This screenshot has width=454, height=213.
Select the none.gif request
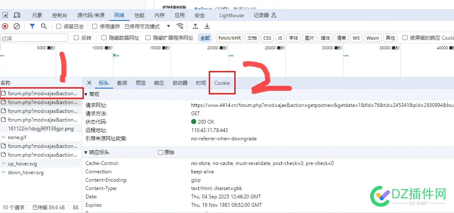click(x=41, y=137)
